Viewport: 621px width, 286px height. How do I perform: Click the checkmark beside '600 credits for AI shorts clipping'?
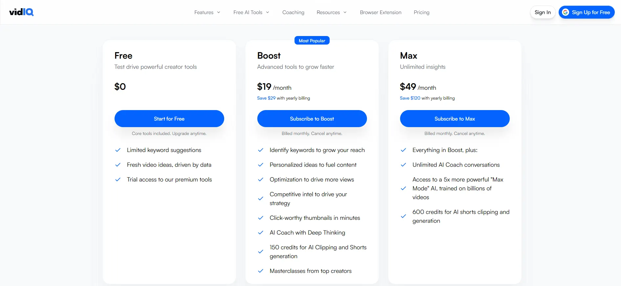tap(403, 216)
